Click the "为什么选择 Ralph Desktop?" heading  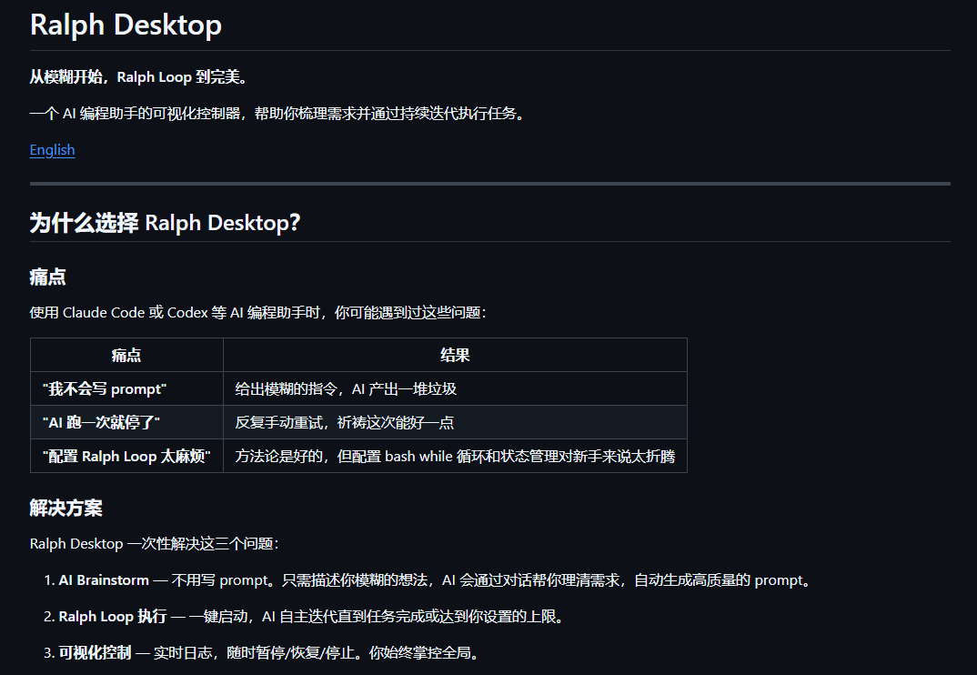tap(165, 223)
